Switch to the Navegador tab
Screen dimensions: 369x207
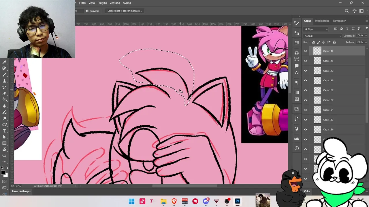click(339, 21)
